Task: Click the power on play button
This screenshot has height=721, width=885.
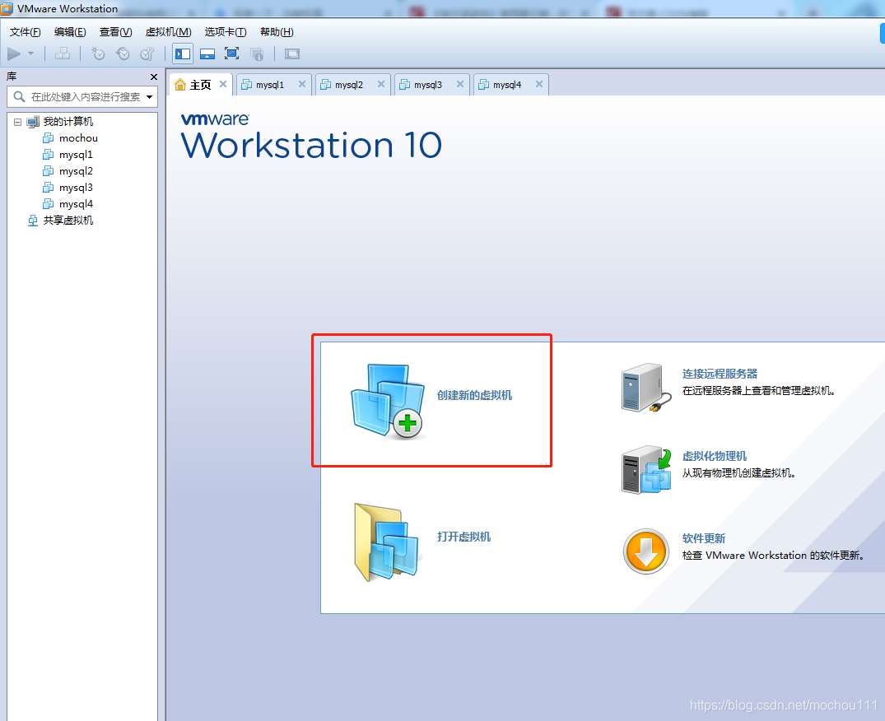Action: point(14,53)
